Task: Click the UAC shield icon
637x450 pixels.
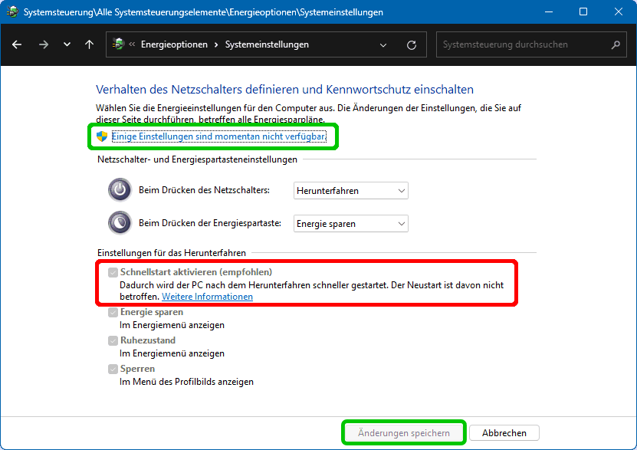Action: point(102,136)
